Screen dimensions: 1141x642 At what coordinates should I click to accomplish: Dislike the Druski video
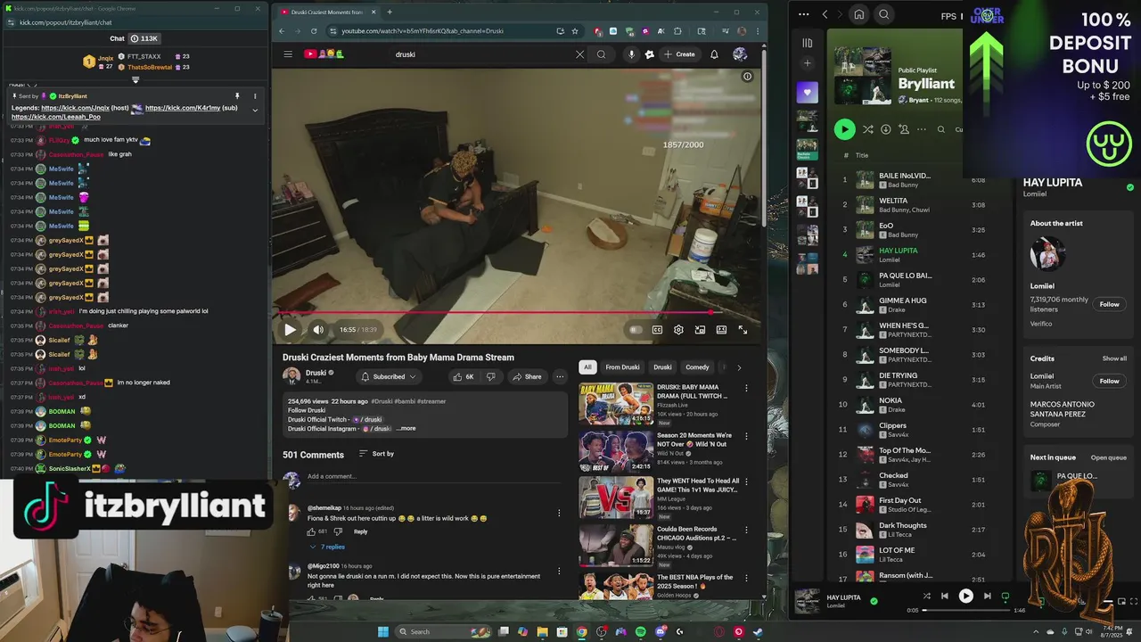click(x=490, y=376)
